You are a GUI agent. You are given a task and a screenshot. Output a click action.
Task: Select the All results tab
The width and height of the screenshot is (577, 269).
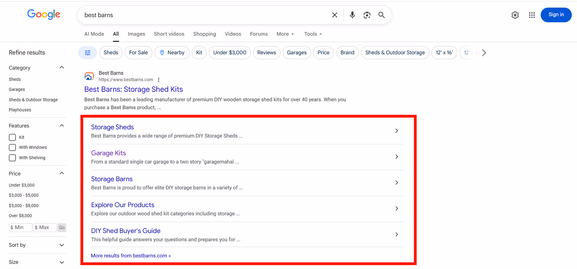click(x=116, y=34)
